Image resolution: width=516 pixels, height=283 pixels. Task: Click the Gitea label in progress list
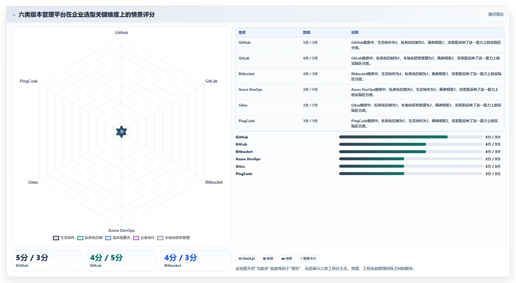click(240, 166)
